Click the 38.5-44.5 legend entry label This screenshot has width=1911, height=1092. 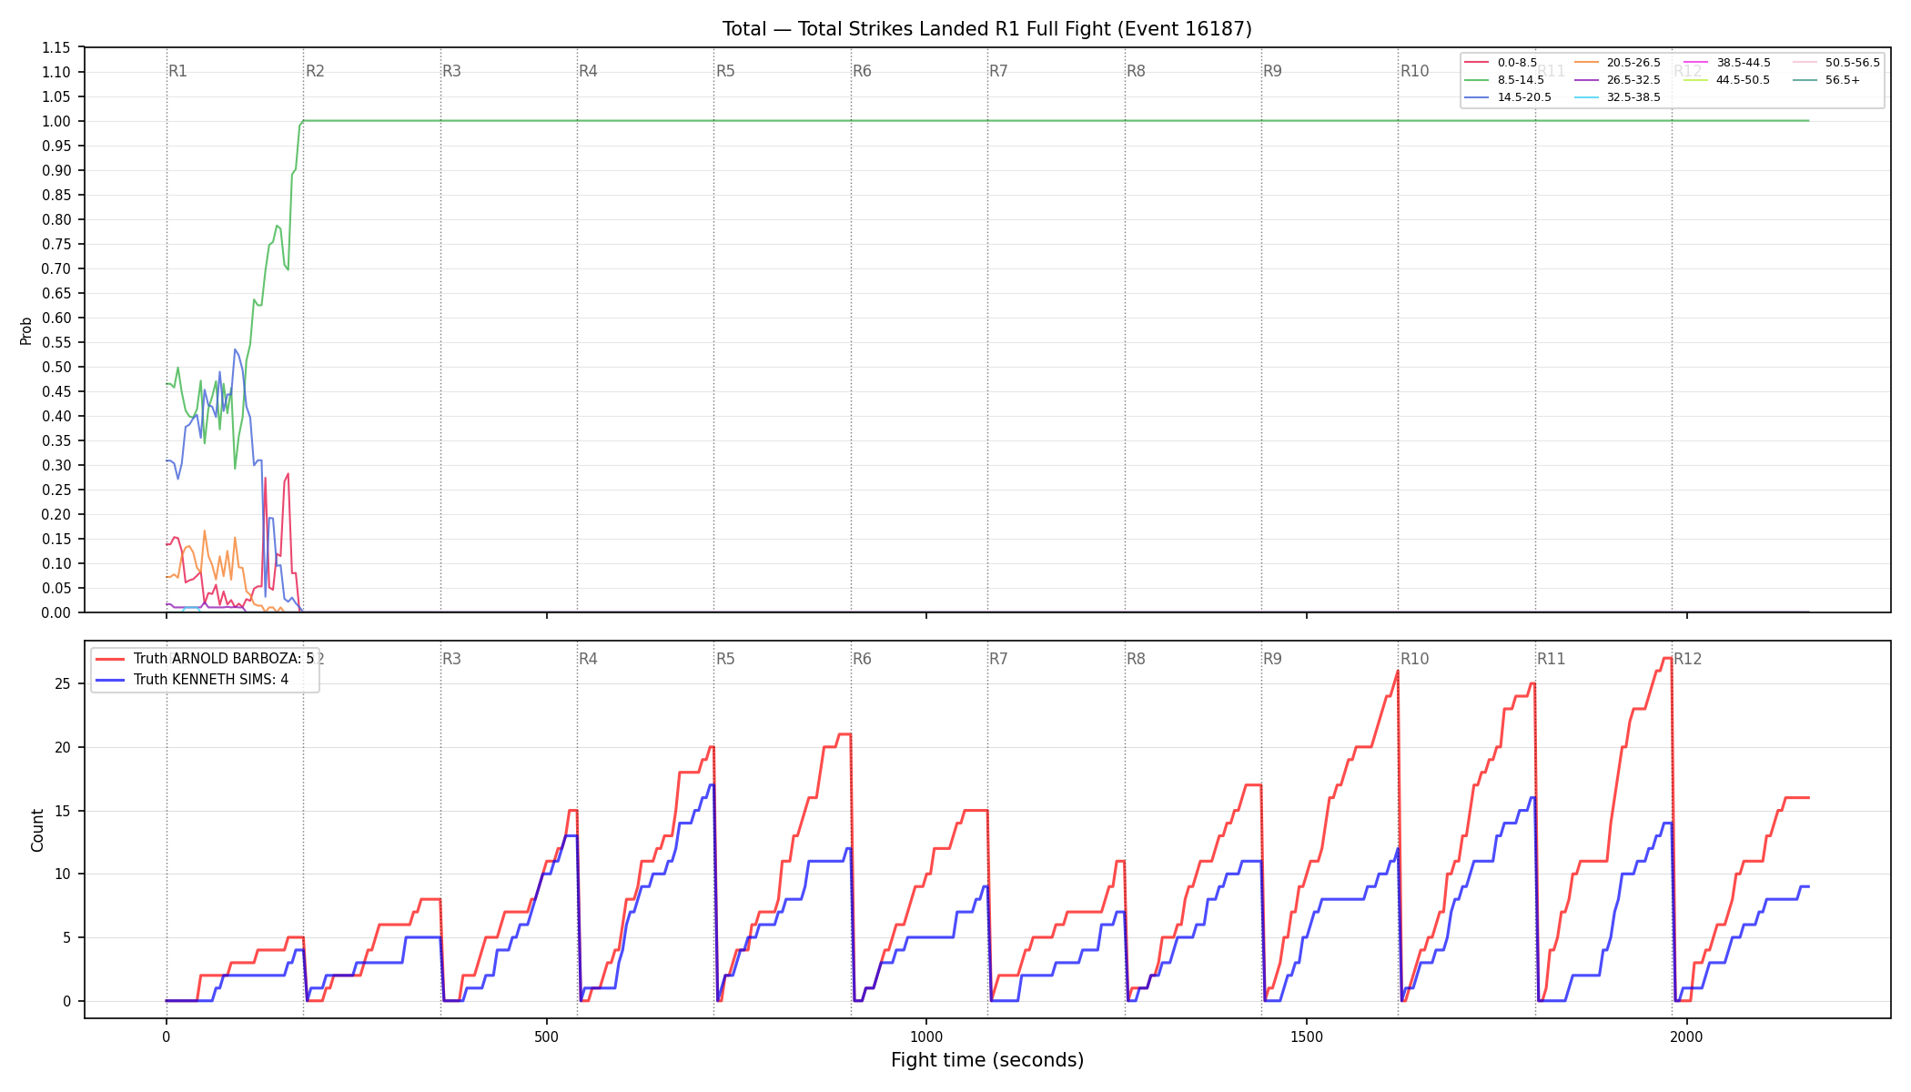[x=1744, y=63]
